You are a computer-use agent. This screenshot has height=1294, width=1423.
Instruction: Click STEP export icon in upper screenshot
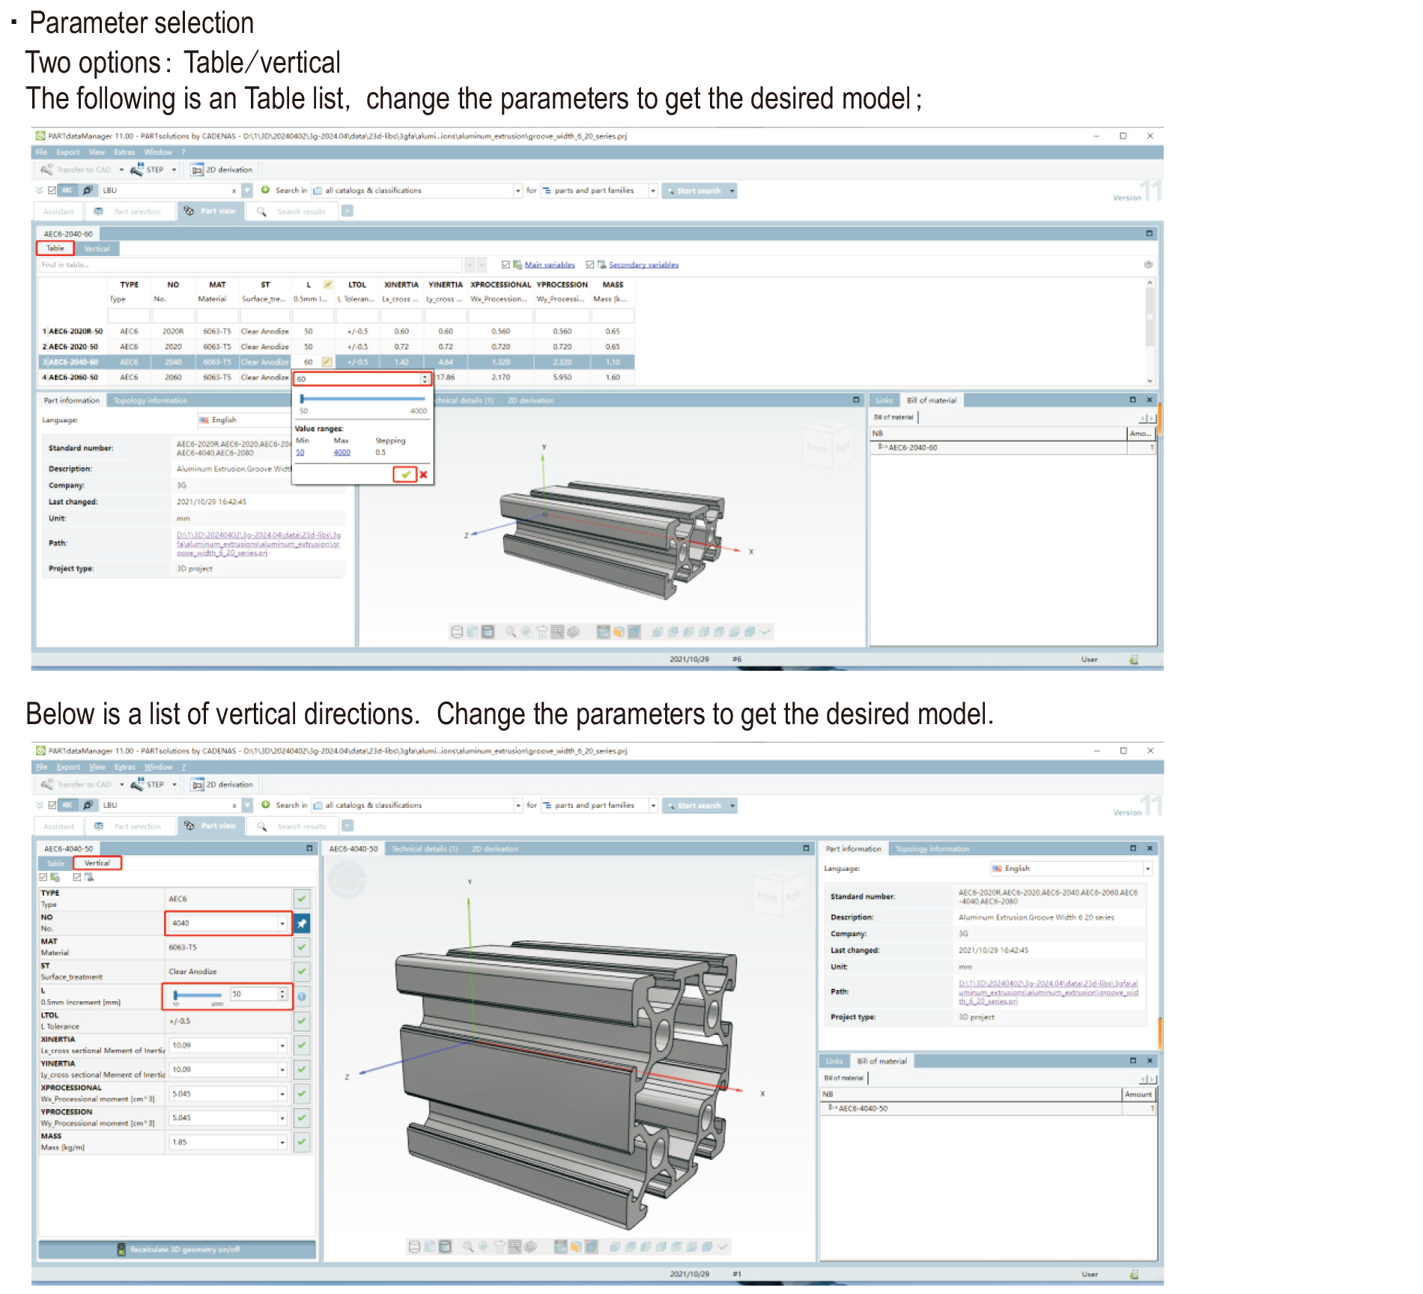pyautogui.click(x=136, y=170)
